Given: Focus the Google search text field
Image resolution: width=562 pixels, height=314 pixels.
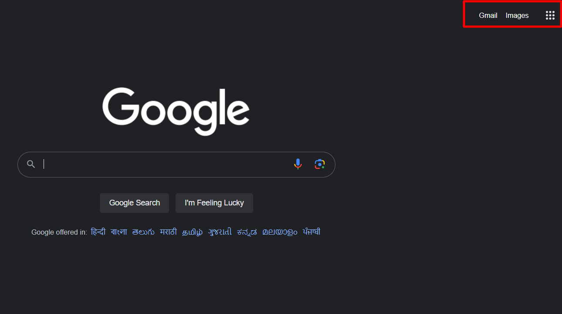Looking at the screenshot, I should [x=166, y=164].
